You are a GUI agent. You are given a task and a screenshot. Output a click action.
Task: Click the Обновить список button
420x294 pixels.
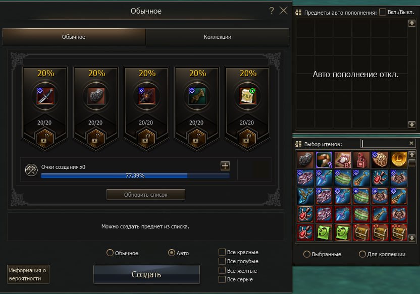[x=146, y=195]
